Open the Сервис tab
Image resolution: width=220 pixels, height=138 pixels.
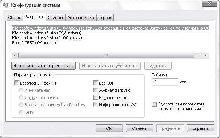tap(105, 18)
